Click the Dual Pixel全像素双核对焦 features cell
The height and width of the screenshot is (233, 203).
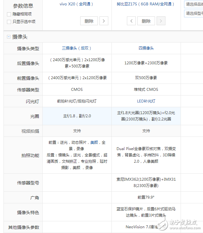(146, 155)
